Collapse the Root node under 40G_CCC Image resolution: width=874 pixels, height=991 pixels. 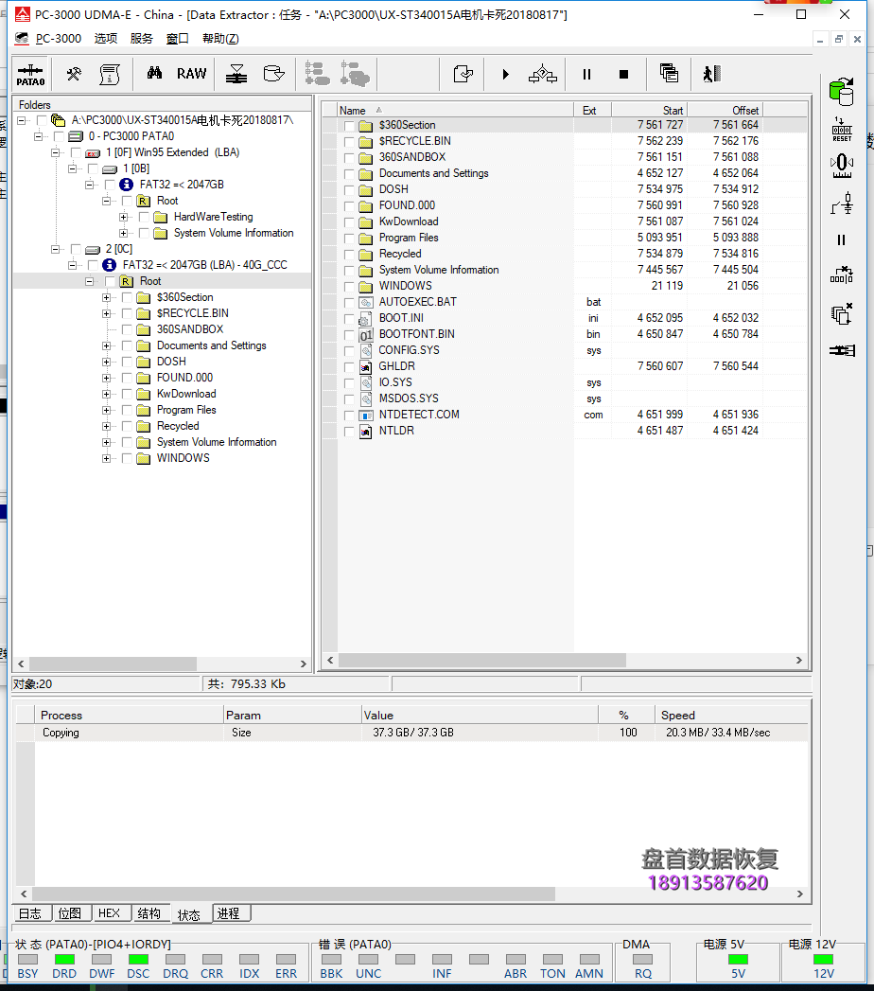[90, 281]
